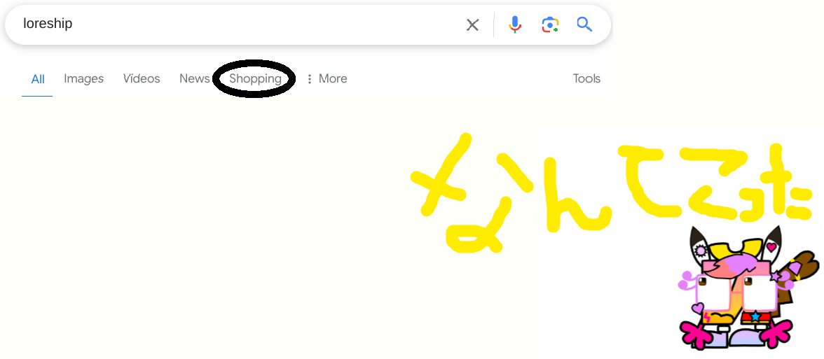This screenshot has height=359, width=824.
Task: Switch to the All results tab
Action: click(37, 79)
